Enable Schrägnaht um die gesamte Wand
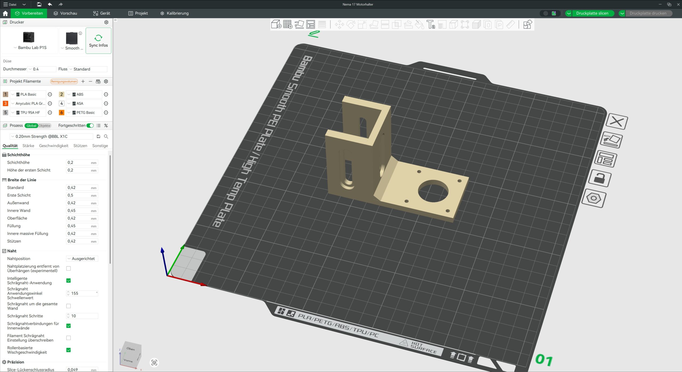 (68, 306)
